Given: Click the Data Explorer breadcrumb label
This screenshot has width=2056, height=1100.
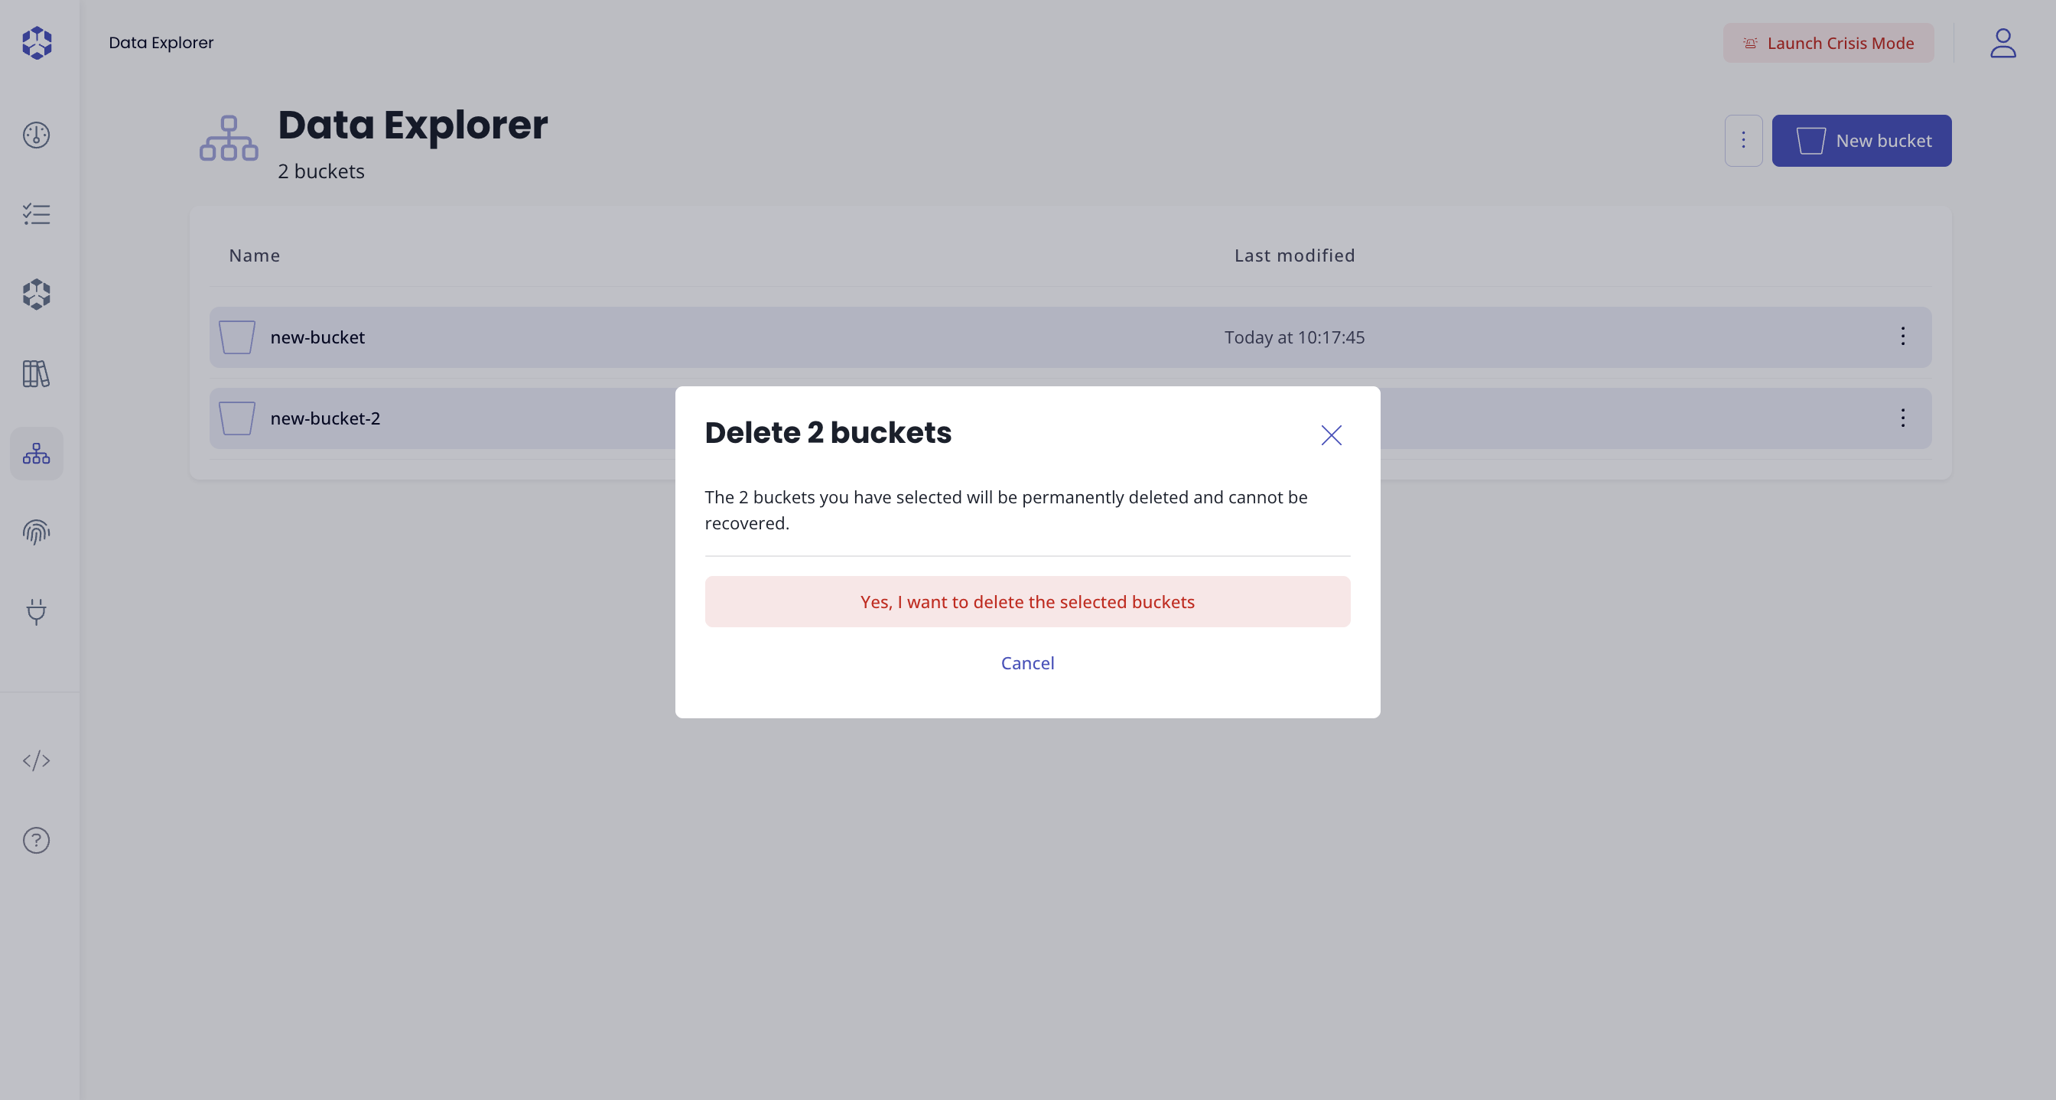Looking at the screenshot, I should point(161,42).
